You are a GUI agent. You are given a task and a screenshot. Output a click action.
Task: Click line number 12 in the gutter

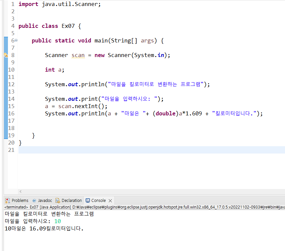(11, 84)
